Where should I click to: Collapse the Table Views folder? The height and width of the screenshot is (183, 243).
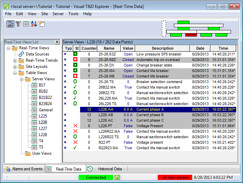[x=15, y=73]
